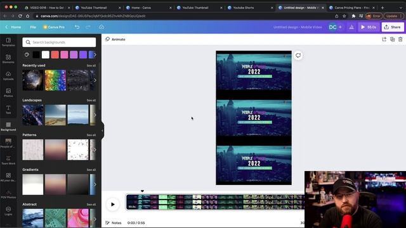Click the browser Update button
This screenshot has height=228, width=406.
pyautogui.click(x=393, y=16)
